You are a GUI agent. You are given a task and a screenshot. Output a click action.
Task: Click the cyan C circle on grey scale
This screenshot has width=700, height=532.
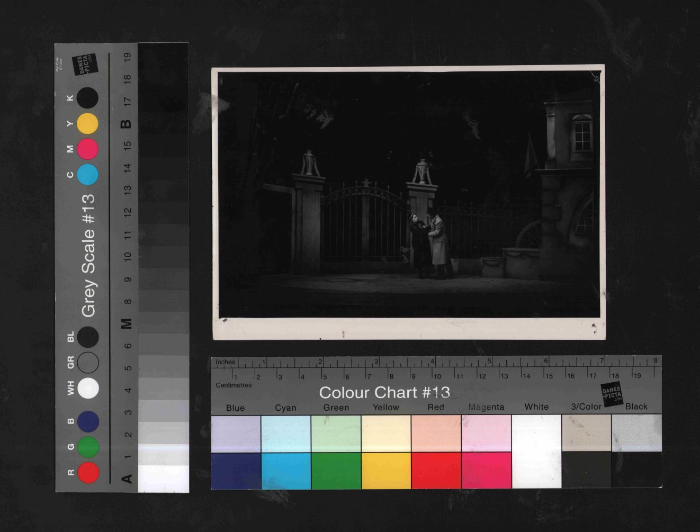click(87, 174)
